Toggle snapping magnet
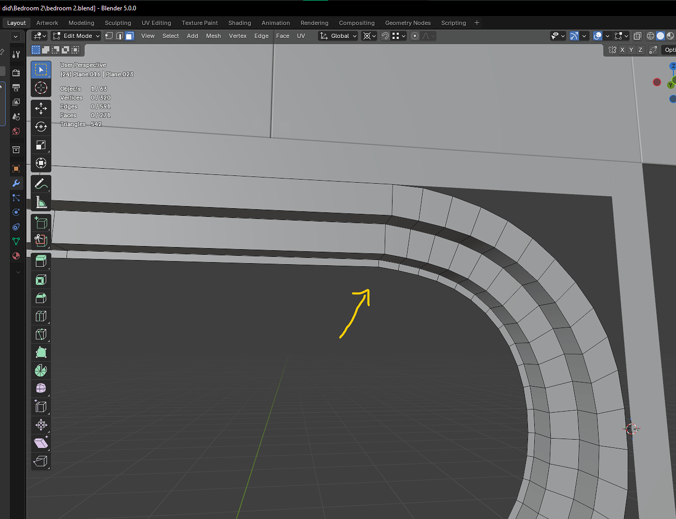The image size is (676, 519). click(385, 36)
